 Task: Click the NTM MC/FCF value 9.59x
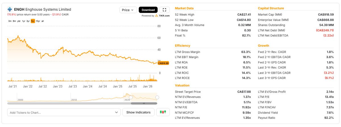click(x=246, y=113)
